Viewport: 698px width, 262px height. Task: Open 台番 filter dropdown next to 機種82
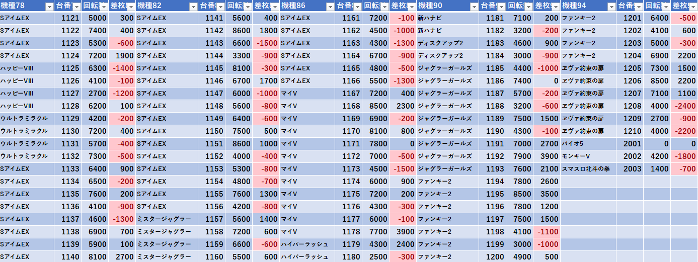click(220, 7)
